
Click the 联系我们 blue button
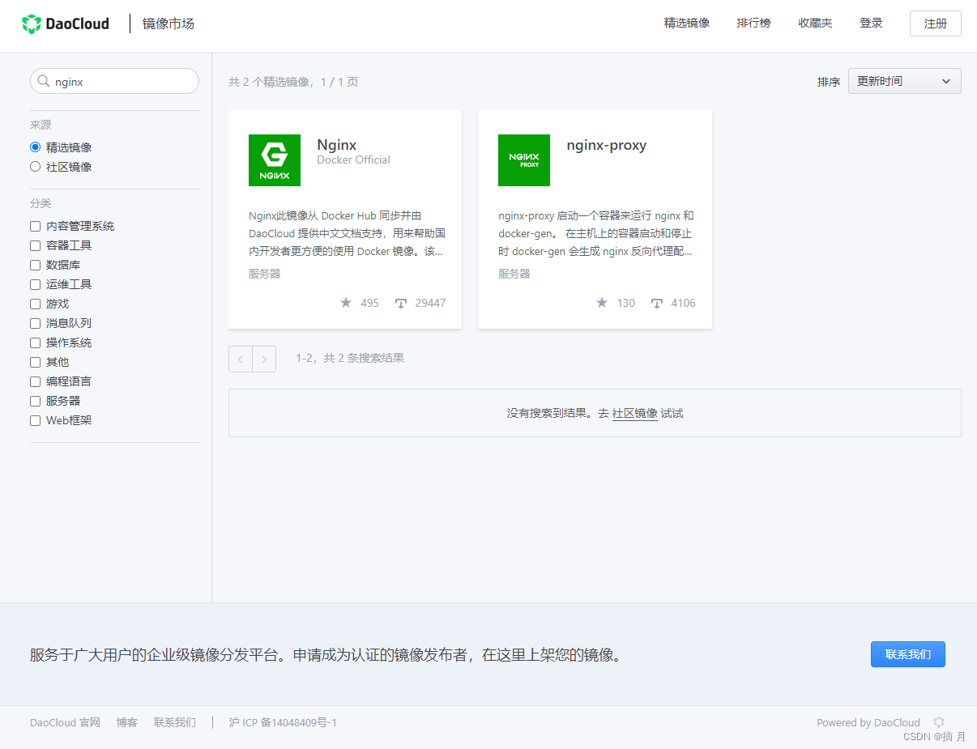908,654
